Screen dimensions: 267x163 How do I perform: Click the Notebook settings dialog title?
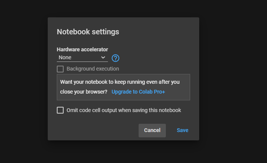click(x=88, y=32)
